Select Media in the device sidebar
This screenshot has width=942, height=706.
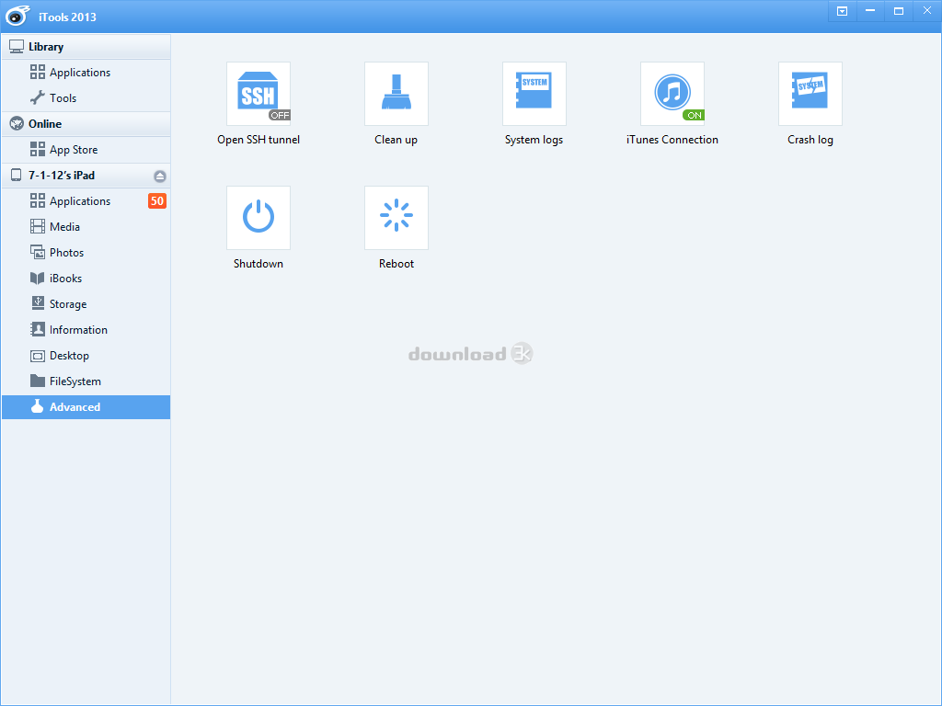click(x=64, y=227)
